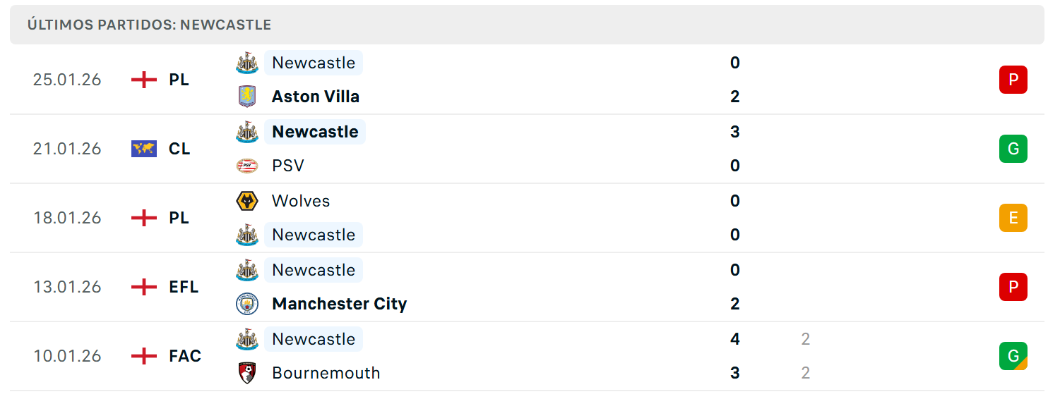Click green G badge for PSV match
Image resolution: width=1060 pixels, height=399 pixels.
[1013, 149]
